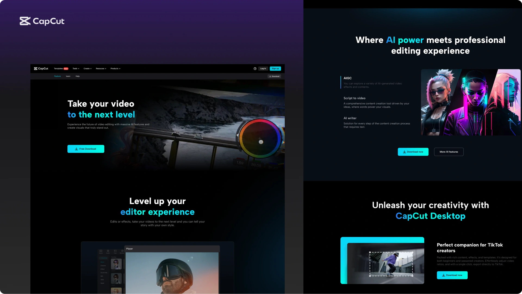Screen dimensions: 522x294
Task: Open the AI-generated neon characters image
Action: pos(471,102)
